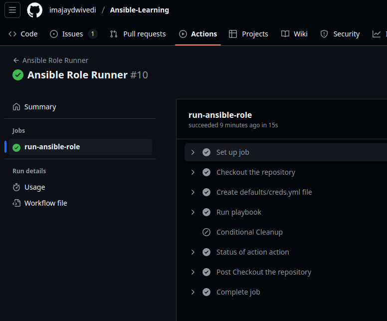387x321 pixels.
Task: Click the Ansible Role Runner #10 title
Action: point(88,75)
